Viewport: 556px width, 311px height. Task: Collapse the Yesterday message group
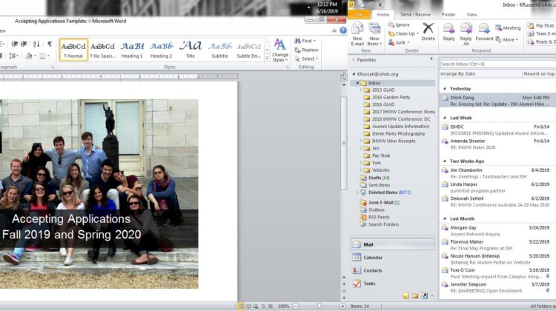445,89
